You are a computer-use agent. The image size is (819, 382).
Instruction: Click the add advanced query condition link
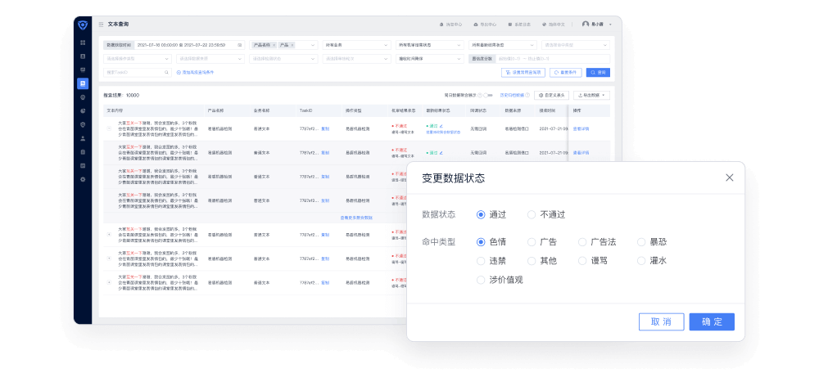(196, 73)
